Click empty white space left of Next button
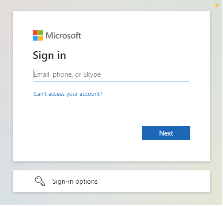 click(x=86, y=133)
